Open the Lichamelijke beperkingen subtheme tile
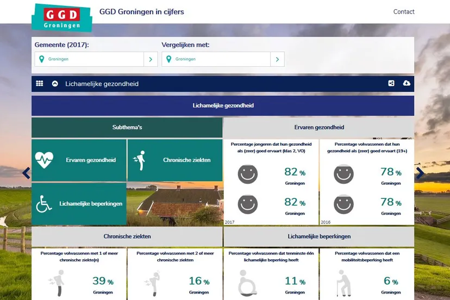 pyautogui.click(x=79, y=204)
